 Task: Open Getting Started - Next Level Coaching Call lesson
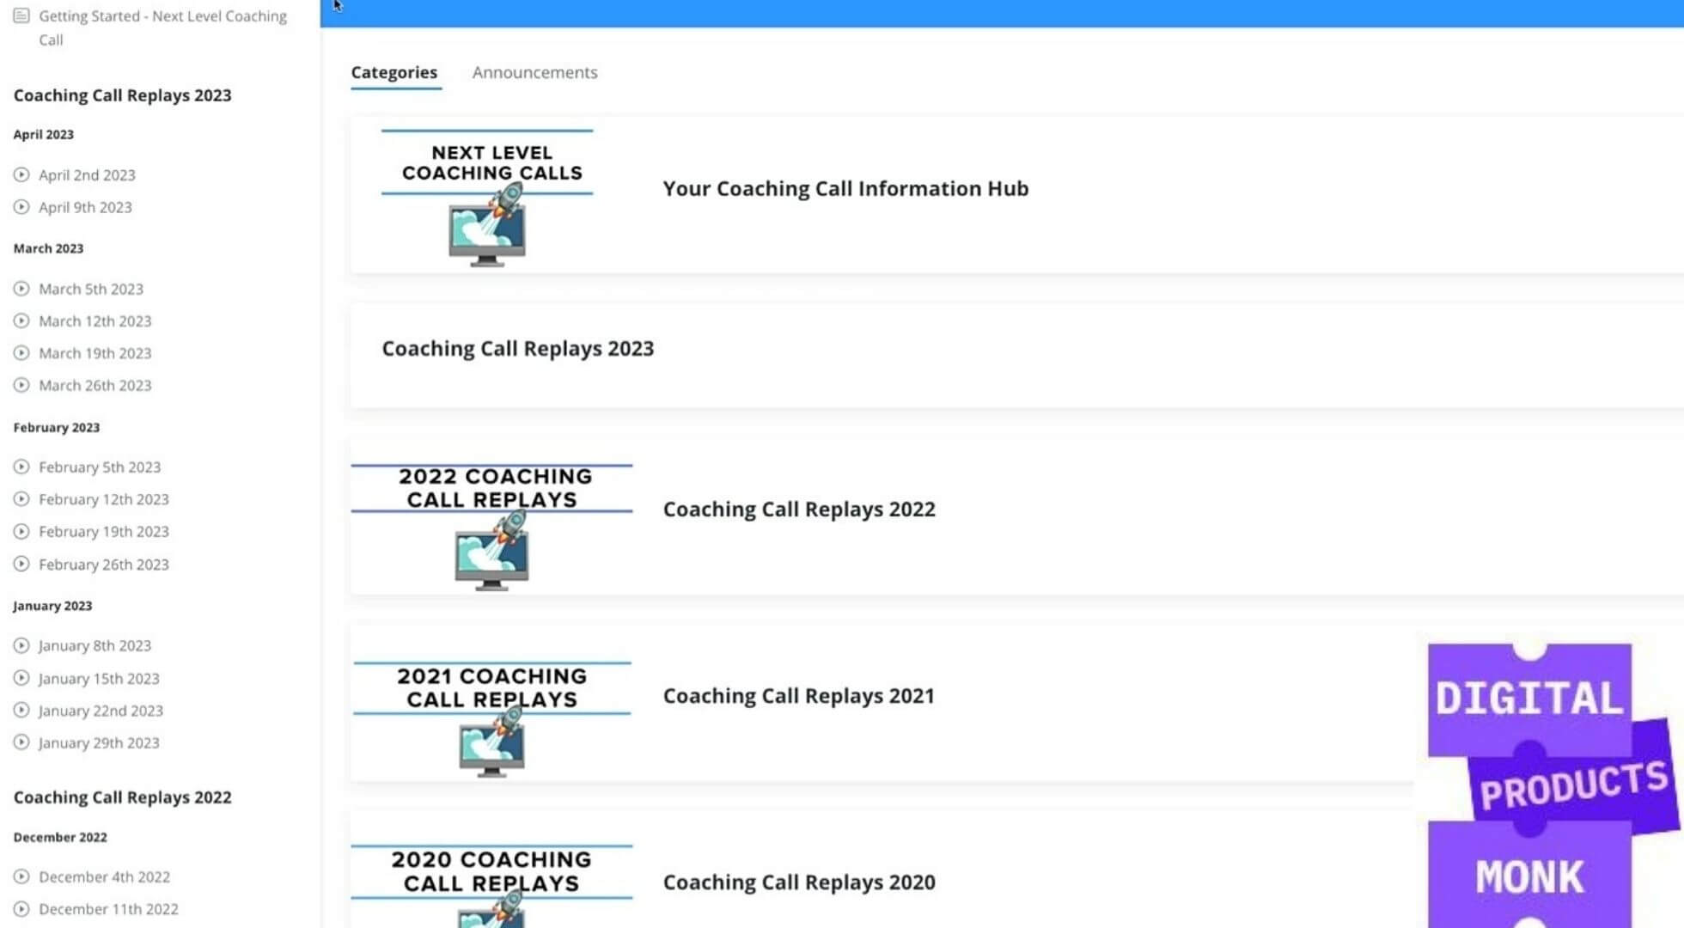tap(162, 27)
